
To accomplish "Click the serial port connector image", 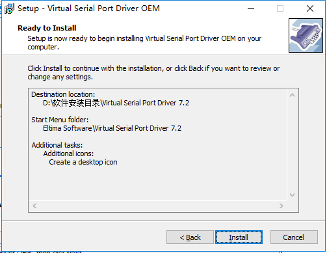I will (x=306, y=35).
